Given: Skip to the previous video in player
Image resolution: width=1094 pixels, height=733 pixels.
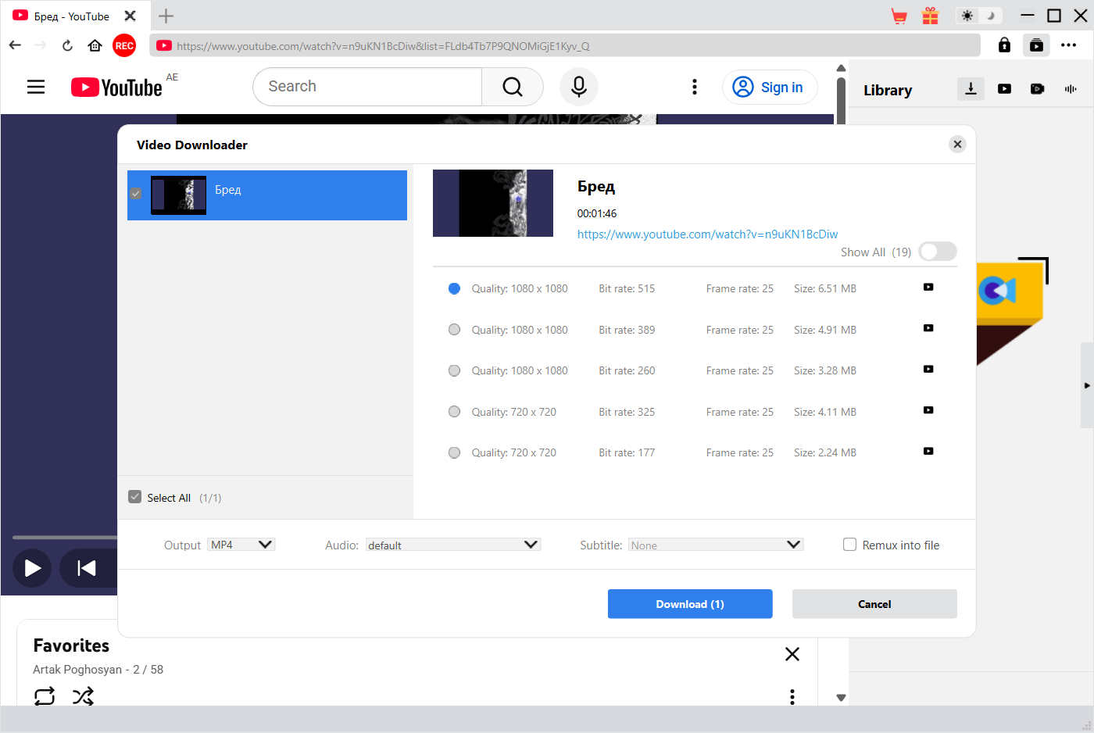Looking at the screenshot, I should [86, 568].
